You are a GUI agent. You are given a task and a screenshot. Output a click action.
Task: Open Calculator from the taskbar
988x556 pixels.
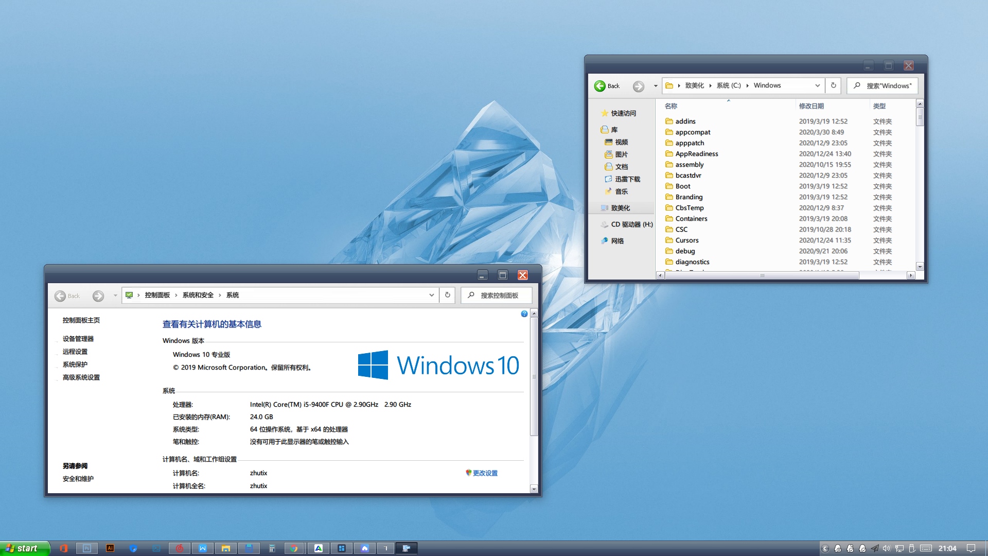click(272, 548)
